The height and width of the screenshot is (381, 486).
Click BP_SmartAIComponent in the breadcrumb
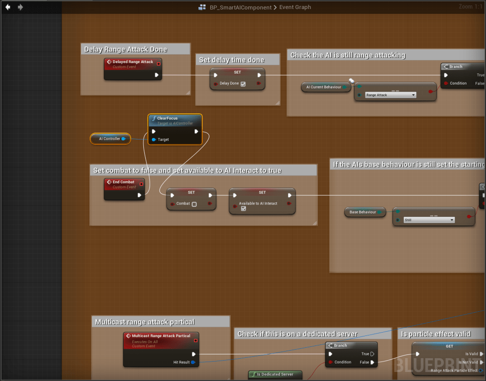(x=241, y=7)
